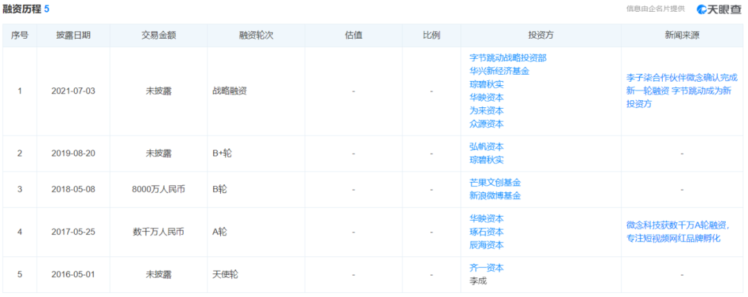Click the 比例 column header

pyautogui.click(x=431, y=36)
